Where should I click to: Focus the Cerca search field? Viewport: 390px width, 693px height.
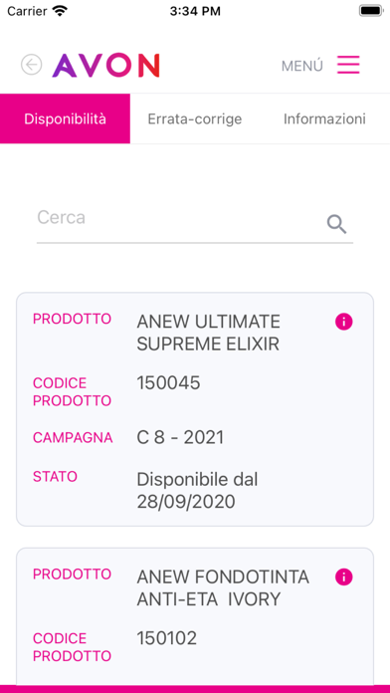point(195,224)
